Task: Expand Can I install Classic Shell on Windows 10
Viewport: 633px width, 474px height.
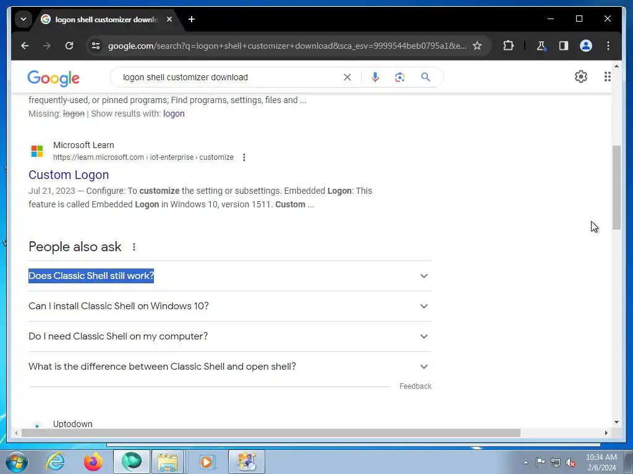Action: 230,306
